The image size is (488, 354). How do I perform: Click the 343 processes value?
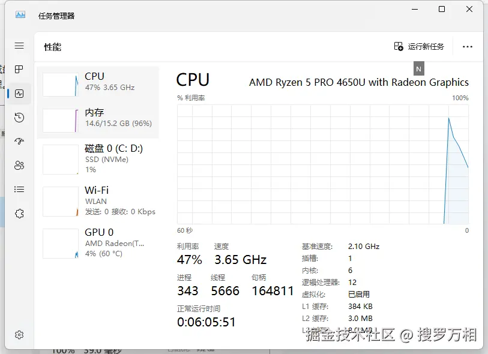pos(188,291)
